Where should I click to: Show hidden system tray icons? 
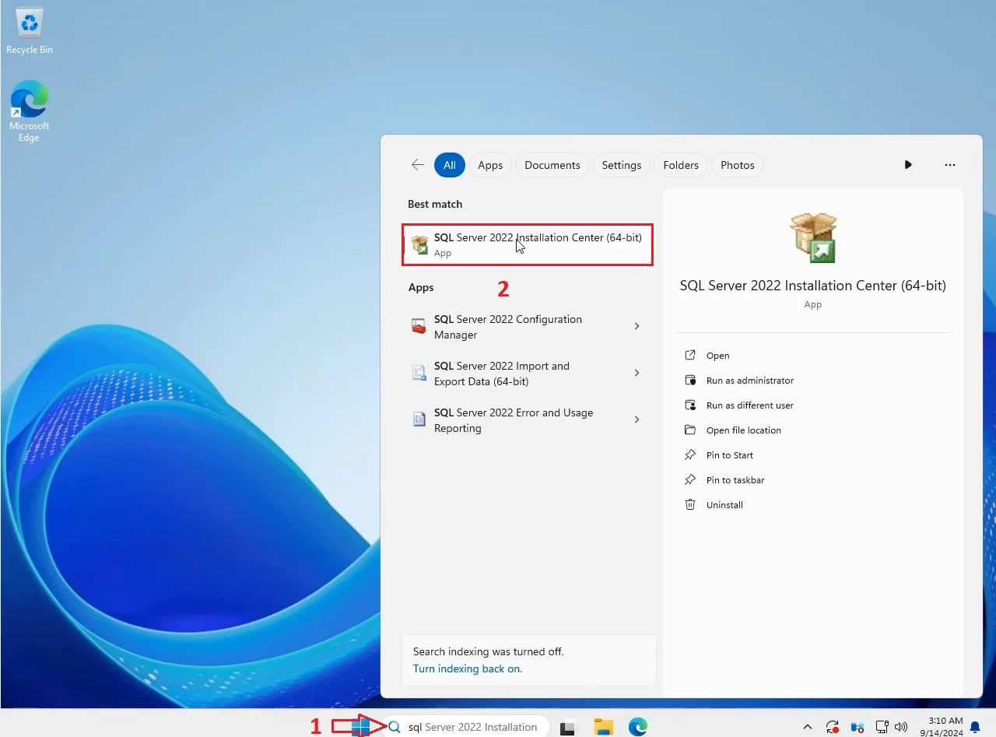tap(807, 727)
